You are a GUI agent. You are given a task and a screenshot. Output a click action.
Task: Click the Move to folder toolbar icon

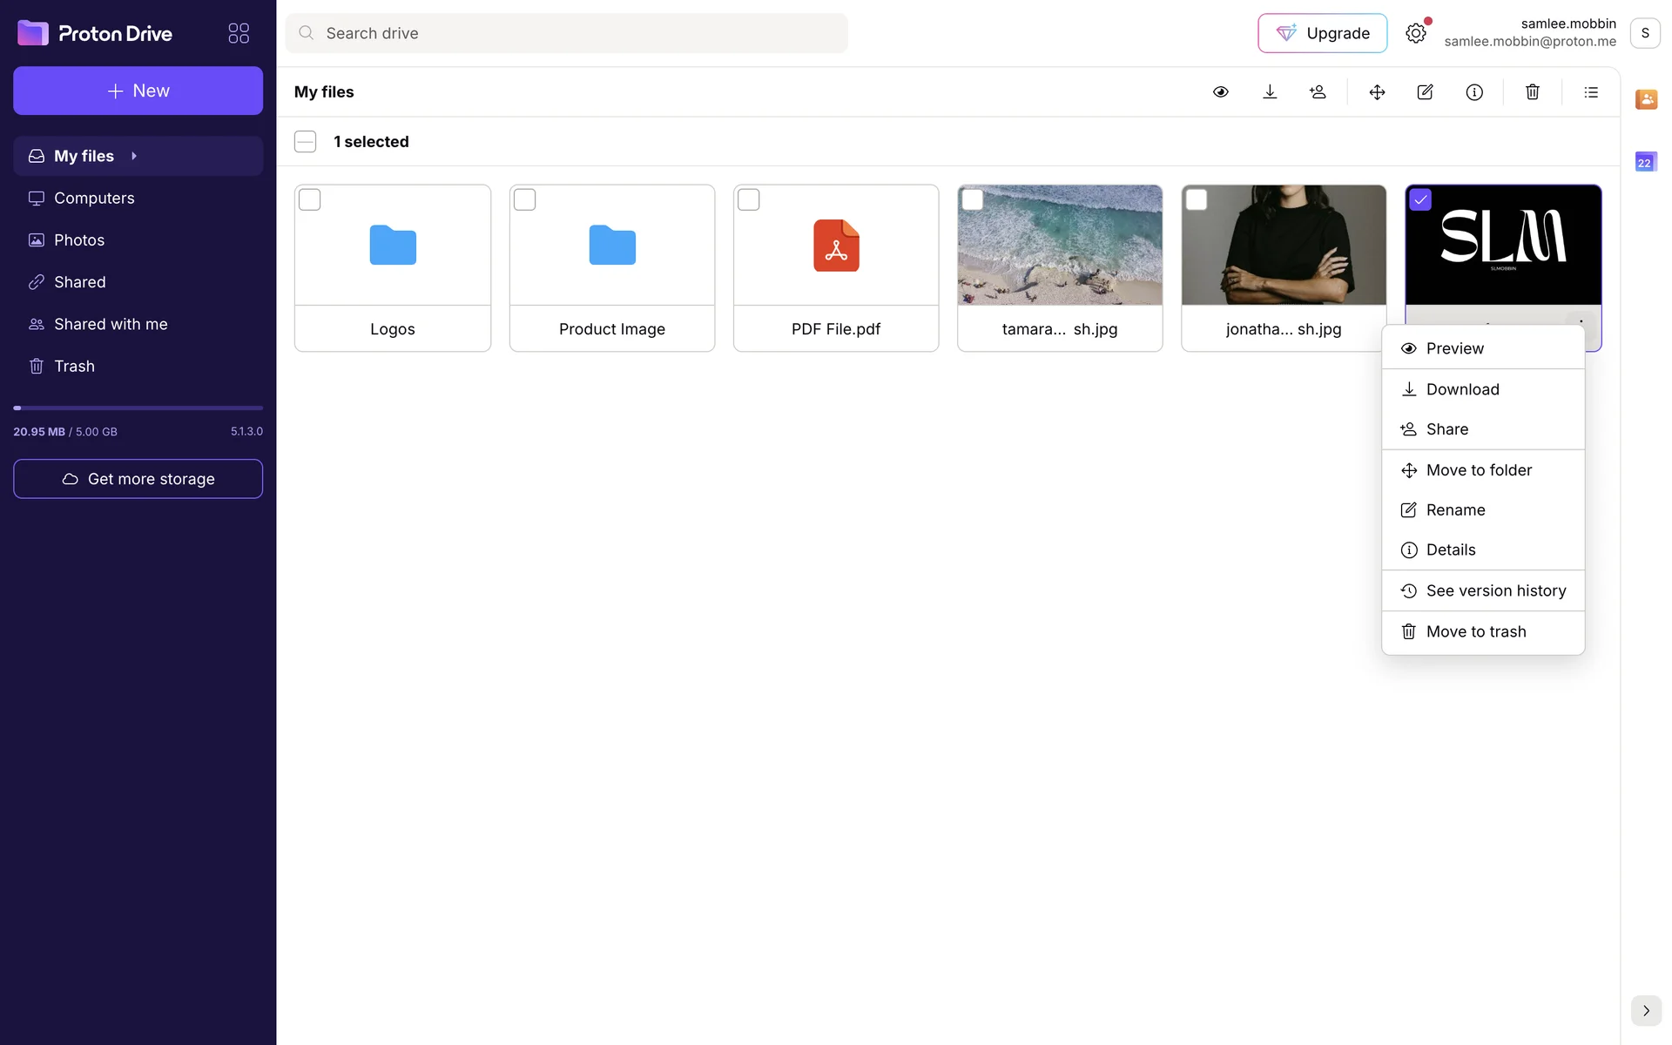click(x=1377, y=92)
